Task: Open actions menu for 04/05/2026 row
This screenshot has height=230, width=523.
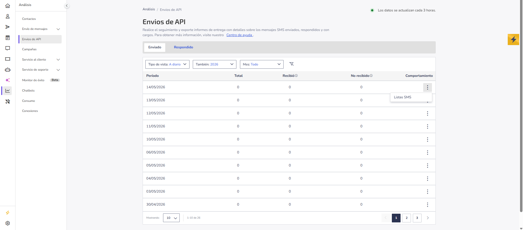Action: pos(428,179)
